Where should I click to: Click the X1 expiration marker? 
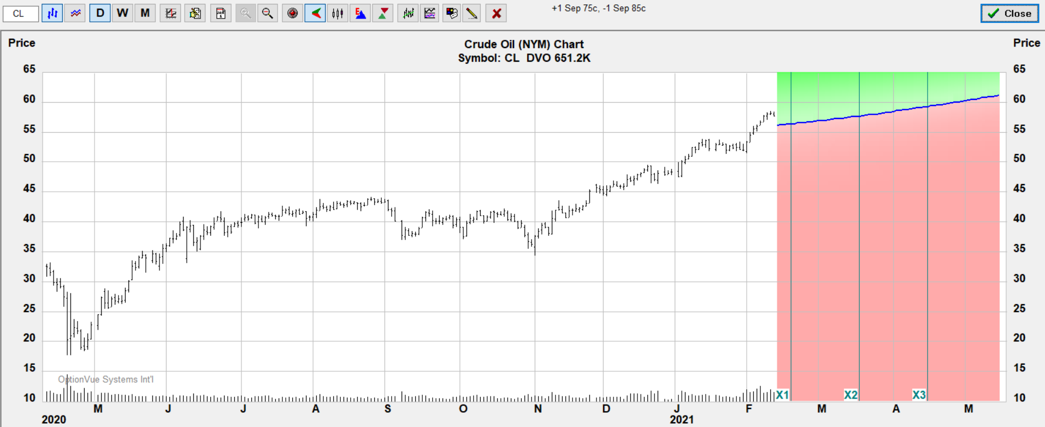coord(782,394)
